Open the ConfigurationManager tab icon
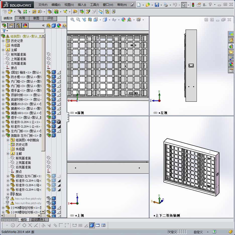This screenshot has height=235, width=235. click(18, 26)
